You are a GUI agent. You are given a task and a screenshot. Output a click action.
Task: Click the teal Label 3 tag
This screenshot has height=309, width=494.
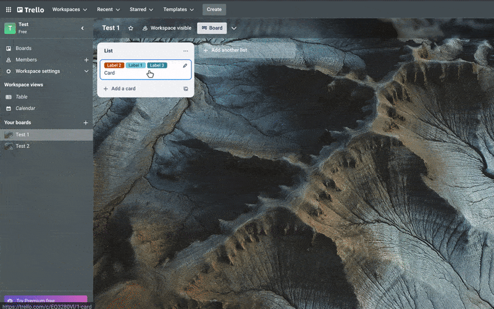coord(157,65)
